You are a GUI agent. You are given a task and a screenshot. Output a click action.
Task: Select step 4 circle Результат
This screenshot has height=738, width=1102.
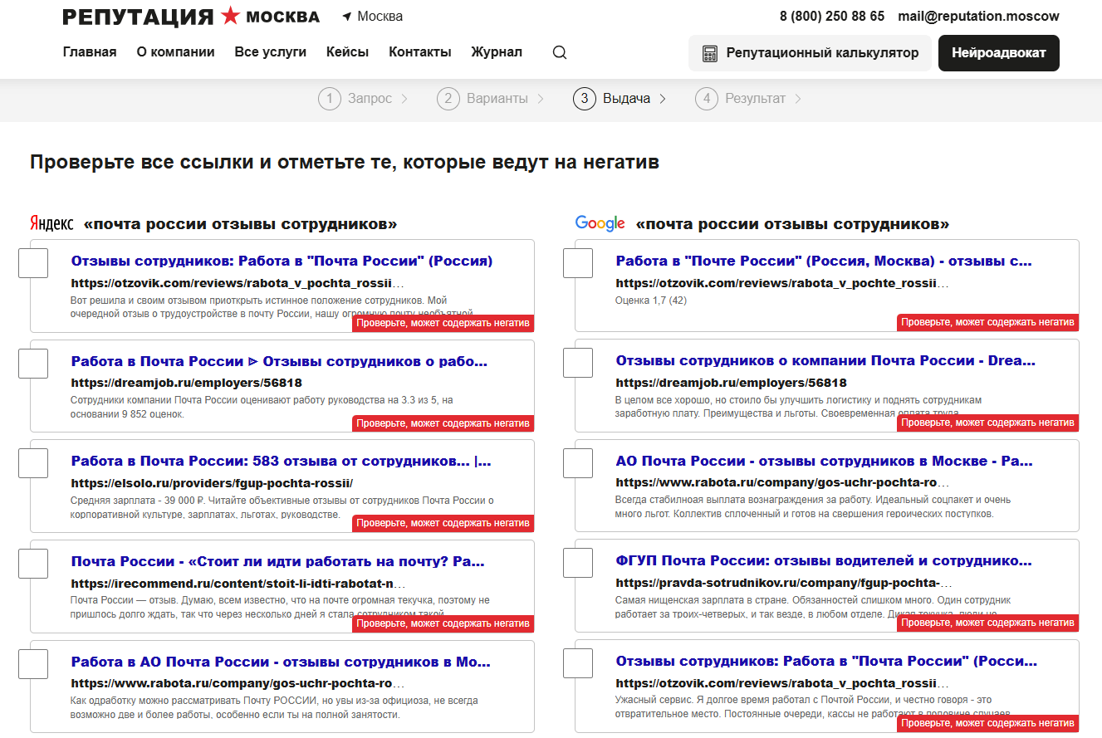[x=707, y=99]
